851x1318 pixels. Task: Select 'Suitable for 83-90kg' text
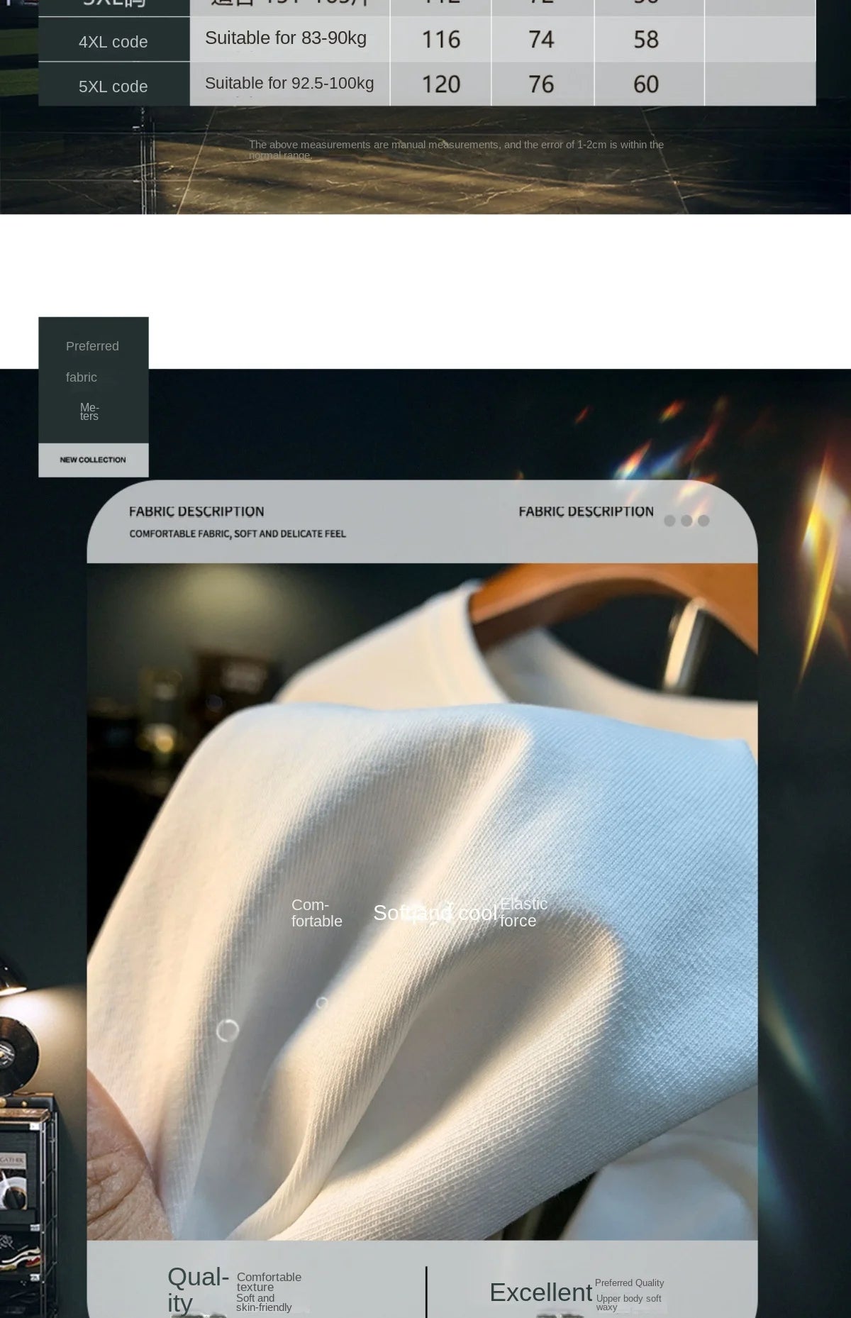tap(286, 38)
